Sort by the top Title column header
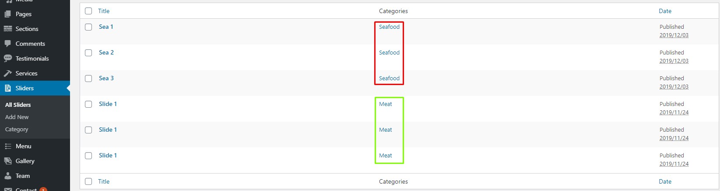 [x=104, y=11]
